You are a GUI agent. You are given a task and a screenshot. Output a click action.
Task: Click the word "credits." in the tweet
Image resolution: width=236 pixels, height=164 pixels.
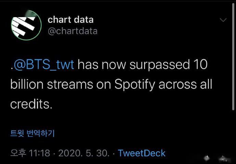pos(31,104)
